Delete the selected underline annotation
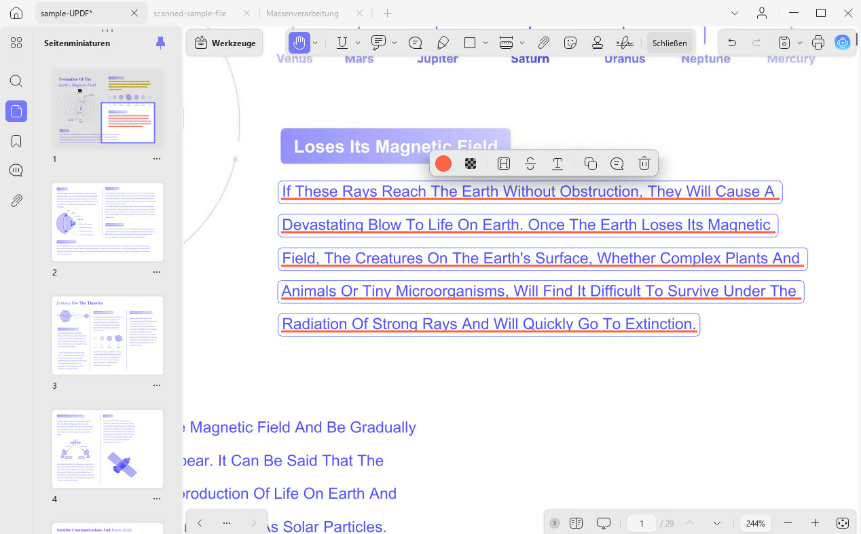This screenshot has width=861, height=534. (x=644, y=164)
